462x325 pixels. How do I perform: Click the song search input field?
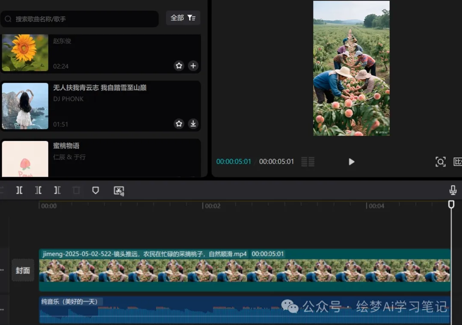click(80, 19)
